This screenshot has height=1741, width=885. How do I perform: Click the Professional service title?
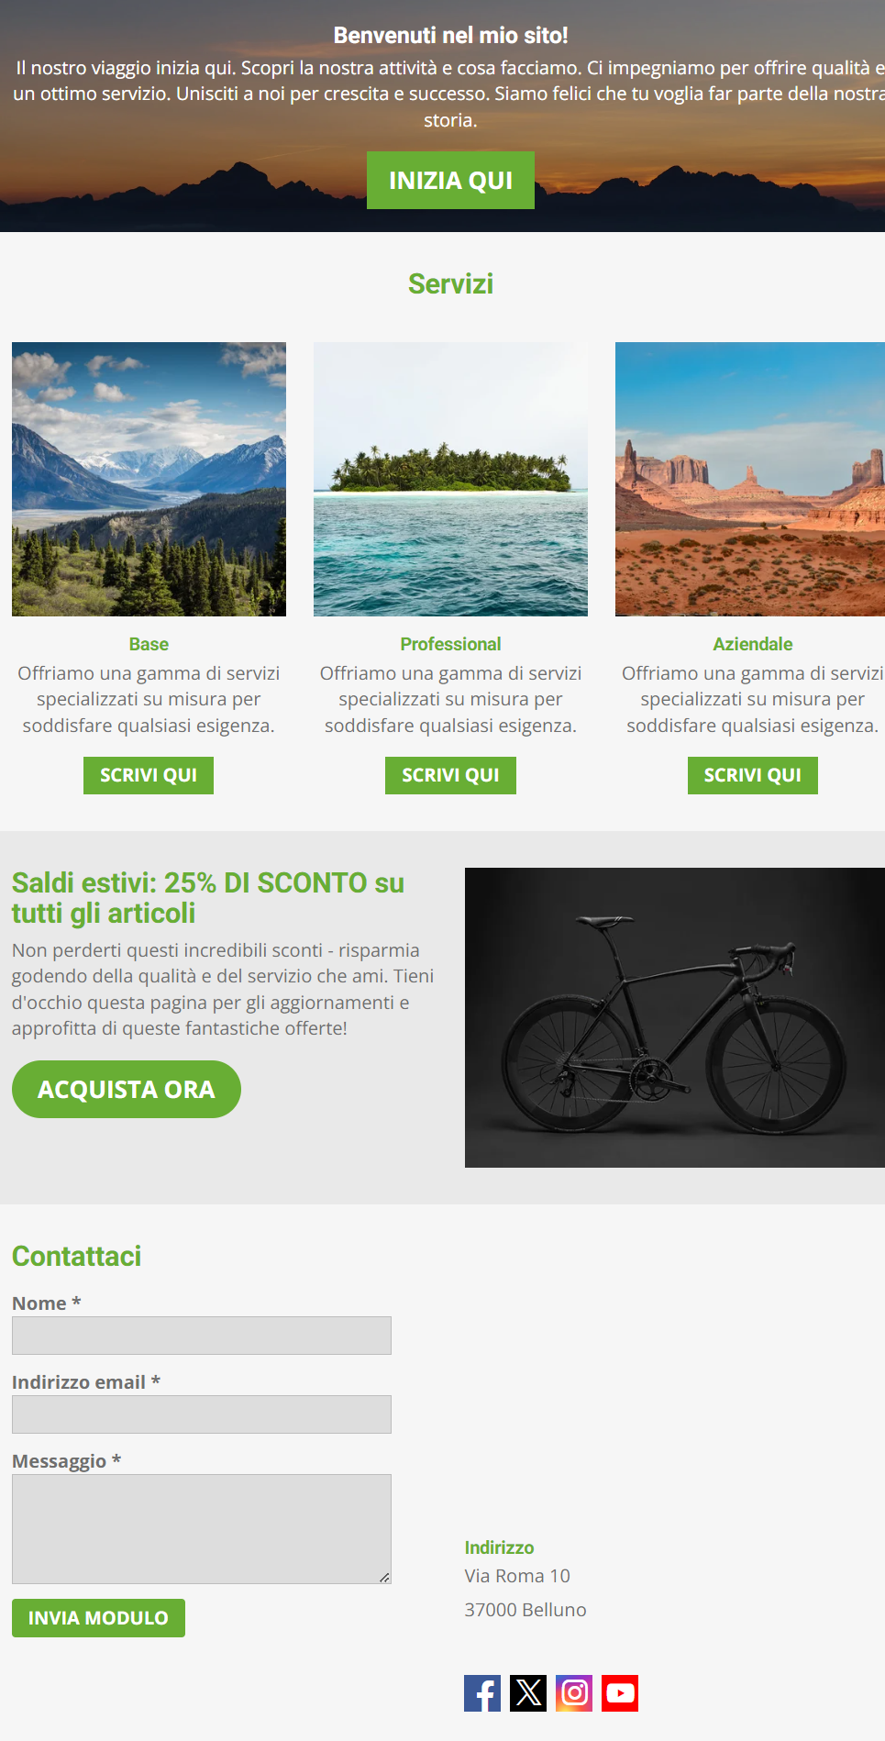[450, 644]
